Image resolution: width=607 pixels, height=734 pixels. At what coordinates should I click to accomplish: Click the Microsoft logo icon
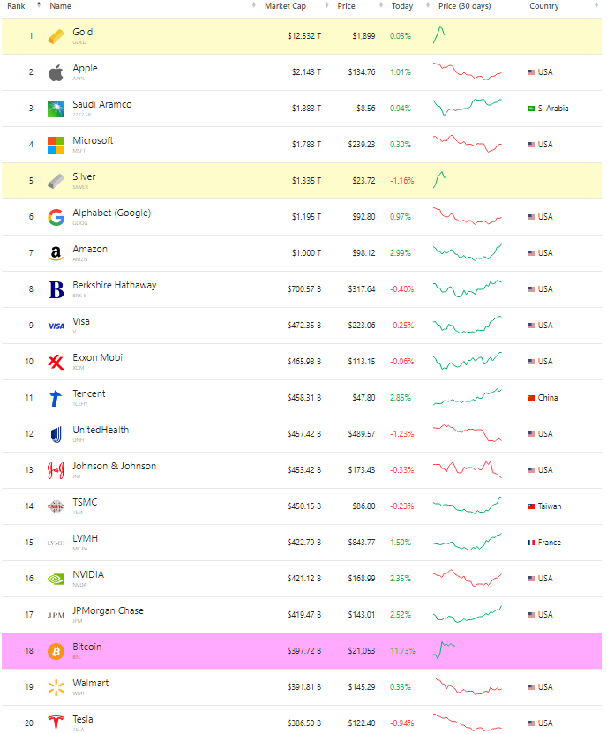[x=56, y=145]
